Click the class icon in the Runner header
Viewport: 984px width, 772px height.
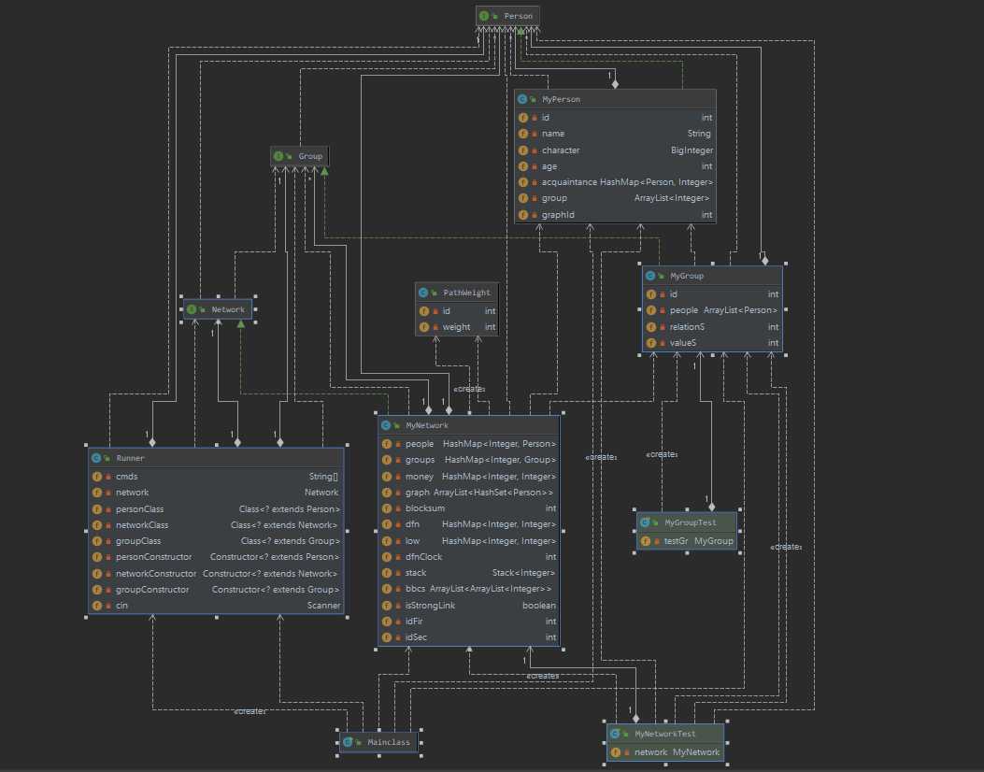click(x=97, y=459)
